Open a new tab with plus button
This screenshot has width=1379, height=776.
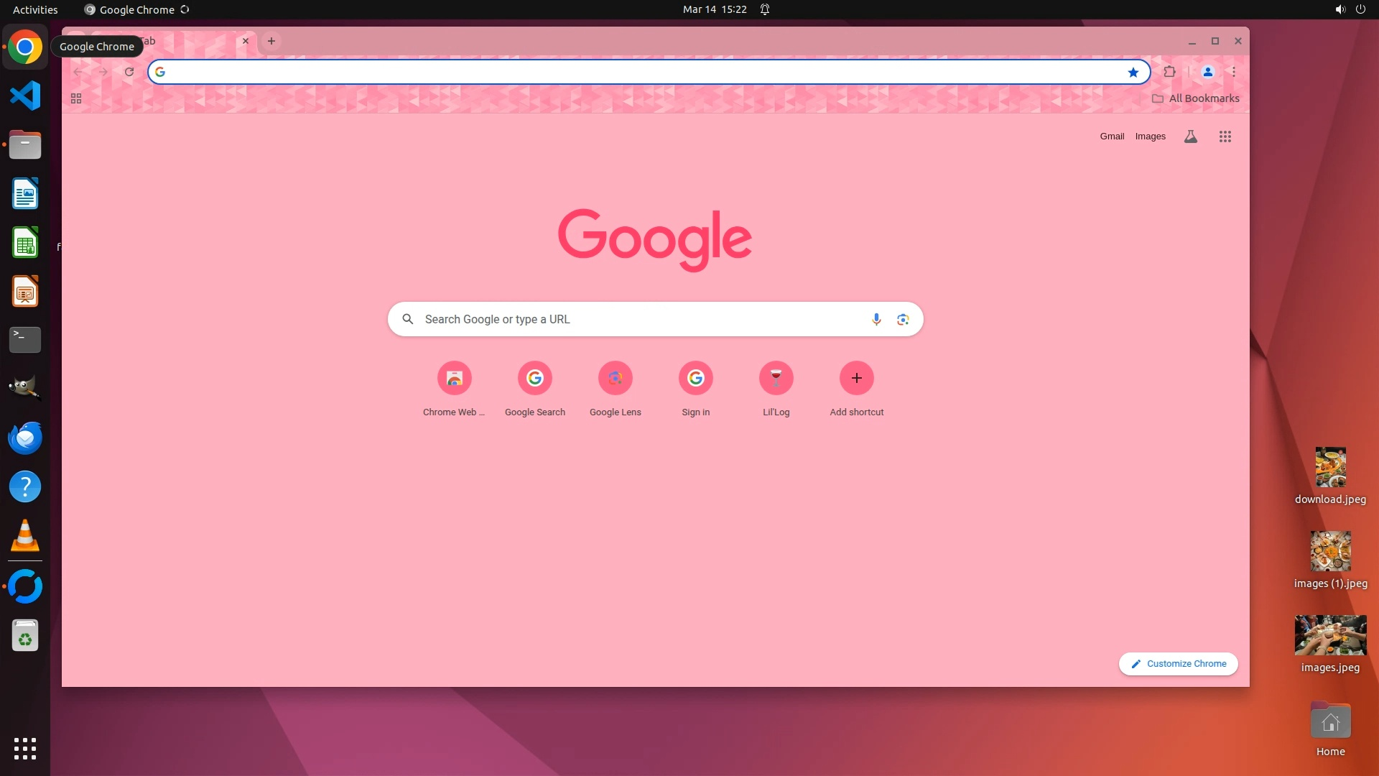(271, 41)
